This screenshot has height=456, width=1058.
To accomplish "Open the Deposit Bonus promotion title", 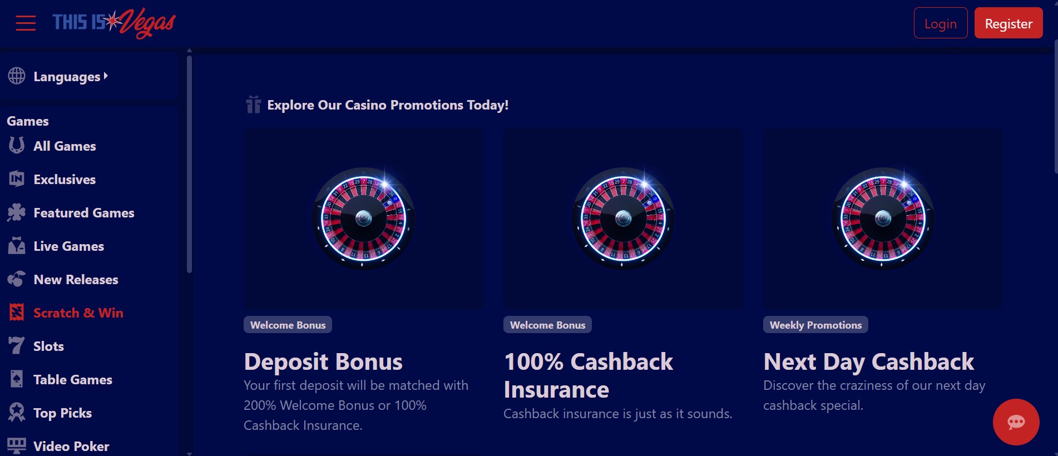I will tap(323, 362).
